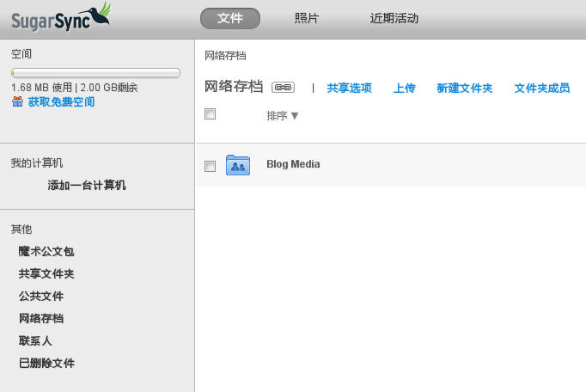
Task: Open 魔术公文包 in sidebar
Action: pyautogui.click(x=46, y=252)
